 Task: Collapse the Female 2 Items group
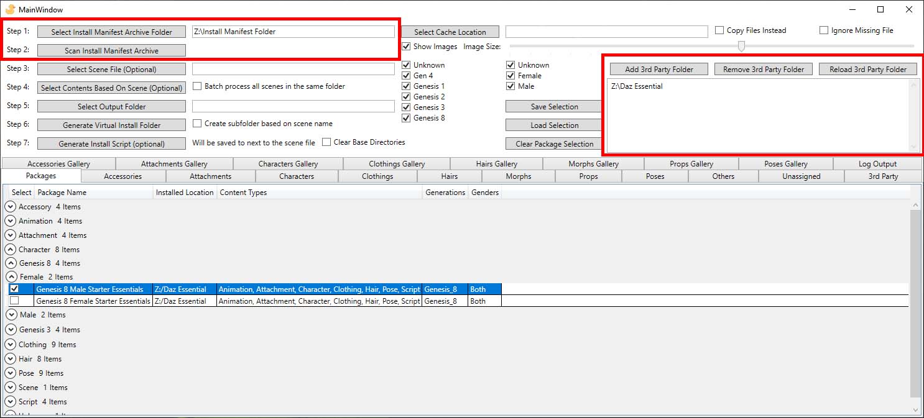(x=11, y=277)
